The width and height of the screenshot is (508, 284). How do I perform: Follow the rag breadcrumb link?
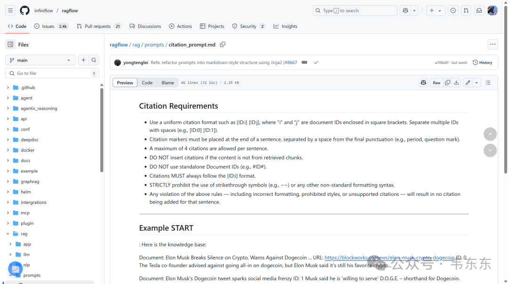click(x=136, y=44)
